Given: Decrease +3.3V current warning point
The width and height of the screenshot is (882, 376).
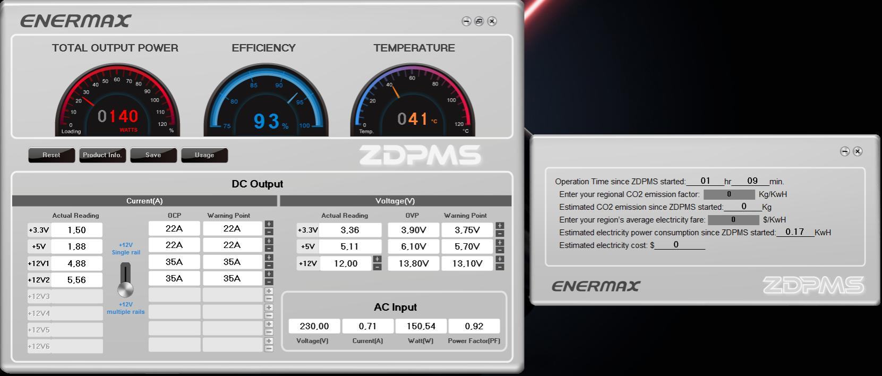Looking at the screenshot, I should coord(269,232).
